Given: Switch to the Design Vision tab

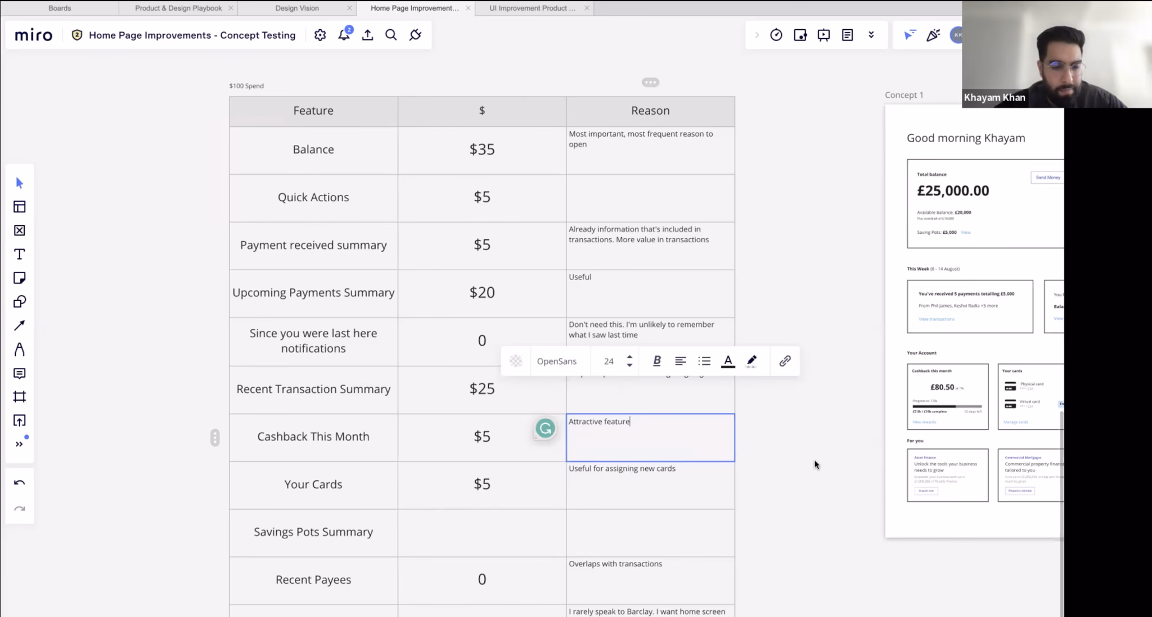Looking at the screenshot, I should click(x=297, y=8).
